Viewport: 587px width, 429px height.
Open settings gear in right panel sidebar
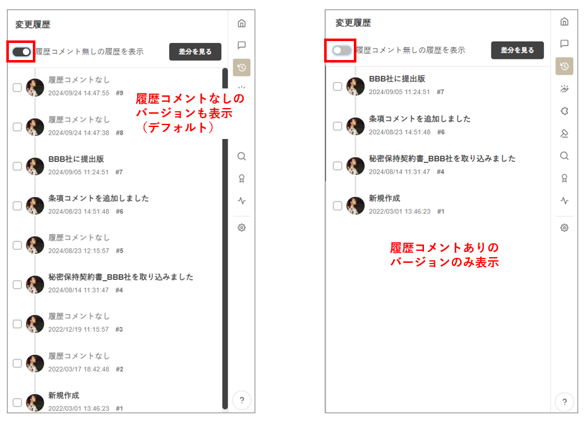pos(564,227)
